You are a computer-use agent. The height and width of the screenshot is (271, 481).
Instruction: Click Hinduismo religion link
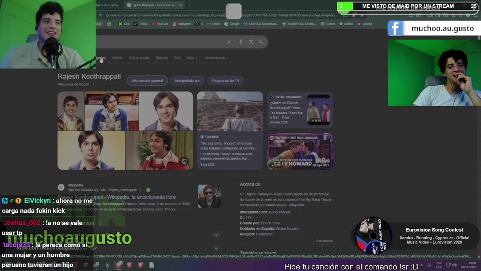[x=264, y=234]
